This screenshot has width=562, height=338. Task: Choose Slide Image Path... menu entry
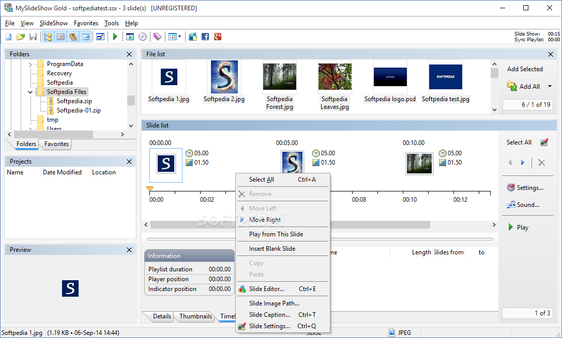coord(282,303)
